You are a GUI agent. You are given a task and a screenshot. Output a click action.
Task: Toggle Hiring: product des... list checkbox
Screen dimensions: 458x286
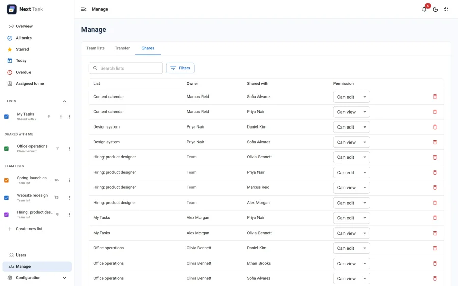coord(7,215)
